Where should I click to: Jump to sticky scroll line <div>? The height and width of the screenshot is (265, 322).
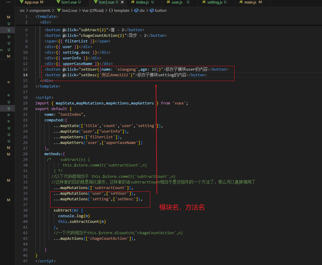pyautogui.click(x=46, y=22)
